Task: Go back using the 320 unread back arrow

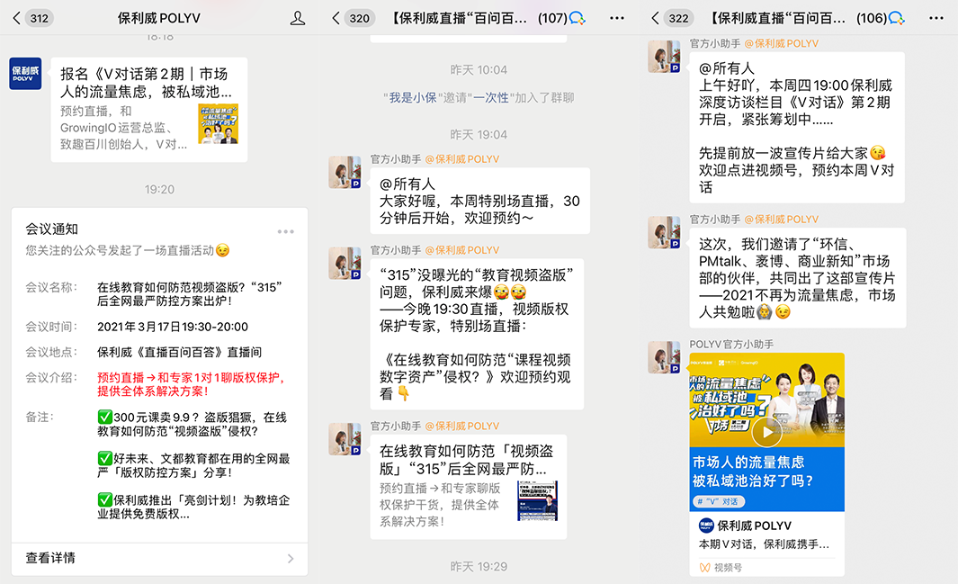Action: [x=349, y=18]
